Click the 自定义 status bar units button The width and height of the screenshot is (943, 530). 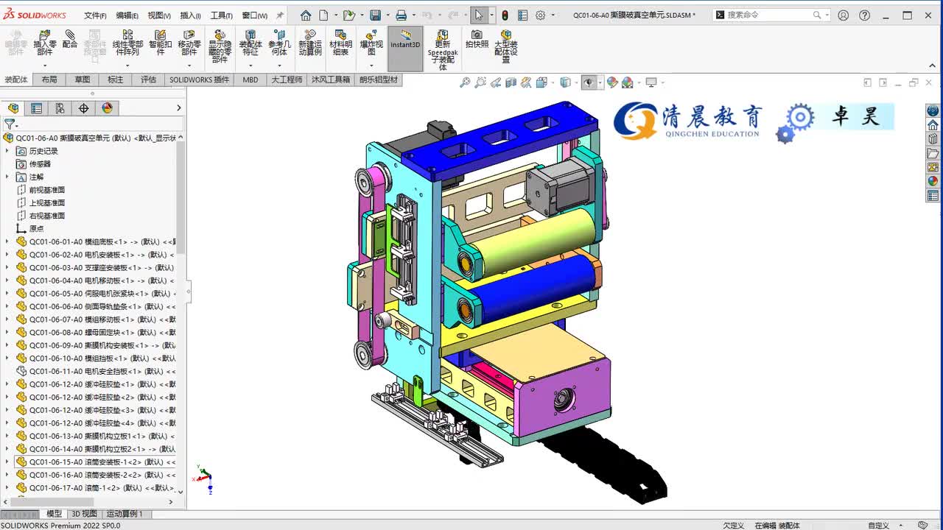click(878, 525)
